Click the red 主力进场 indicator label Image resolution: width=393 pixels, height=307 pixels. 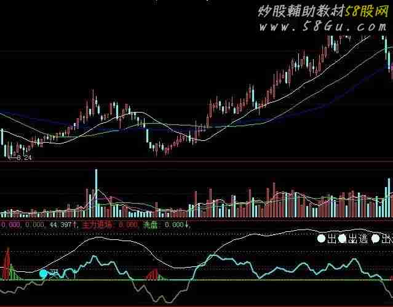pos(98,225)
